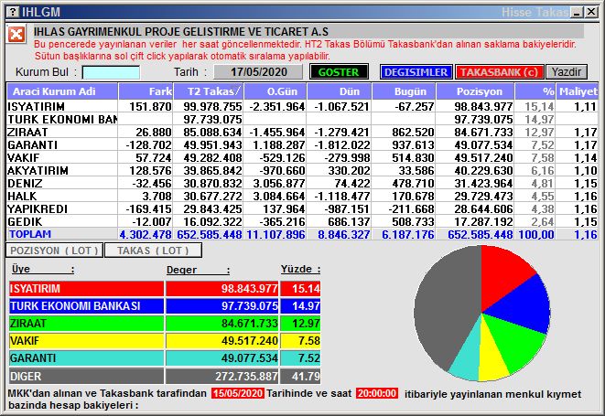
Task: Click the TOPLAM total row label
Action: point(30,234)
